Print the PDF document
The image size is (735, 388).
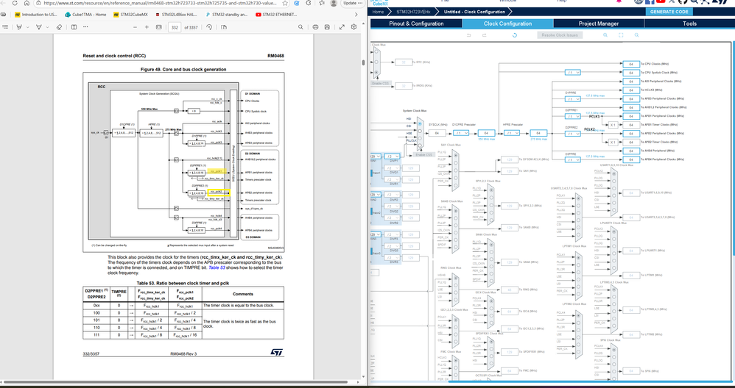point(315,27)
